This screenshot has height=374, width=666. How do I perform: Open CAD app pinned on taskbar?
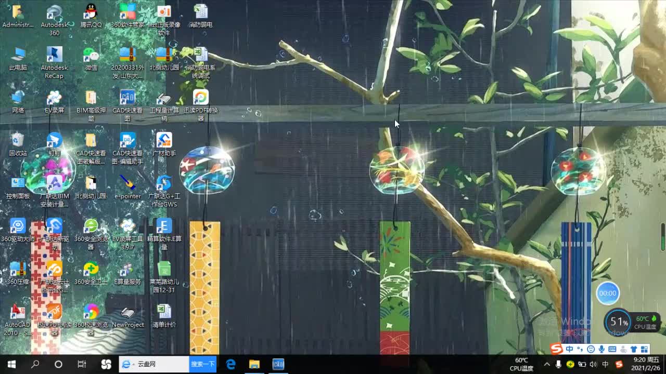tap(278, 364)
